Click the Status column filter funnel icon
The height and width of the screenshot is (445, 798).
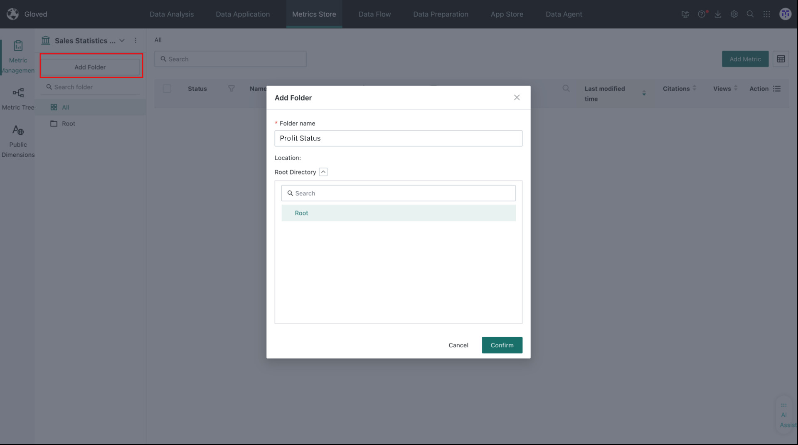232,89
